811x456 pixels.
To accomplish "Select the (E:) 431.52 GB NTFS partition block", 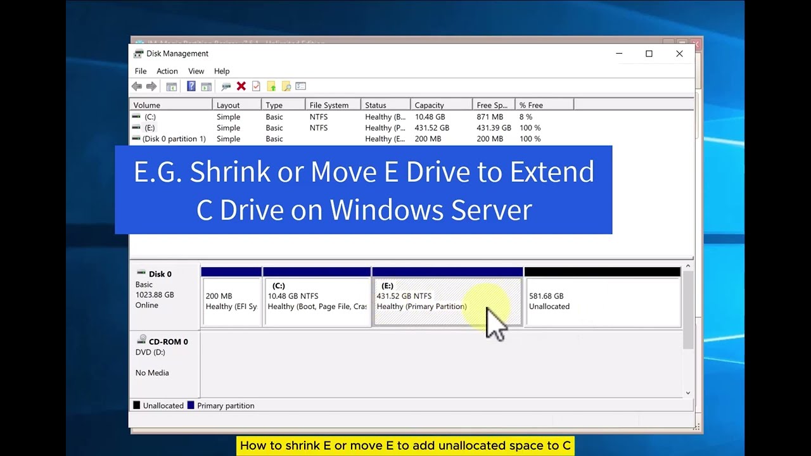I will pyautogui.click(x=448, y=297).
